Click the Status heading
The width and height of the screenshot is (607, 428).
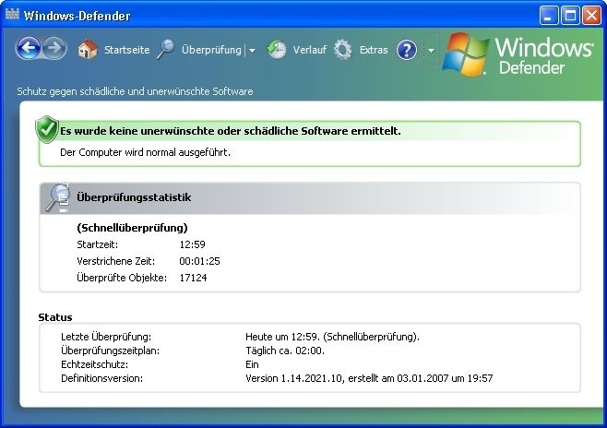[55, 317]
